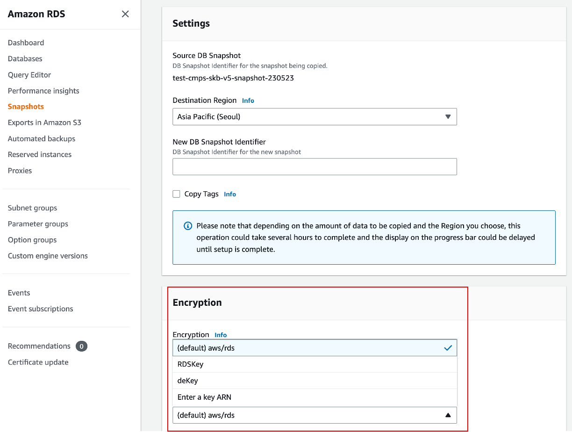Open Encryption Info link
Screen dimensions: 572x432
coord(221,335)
